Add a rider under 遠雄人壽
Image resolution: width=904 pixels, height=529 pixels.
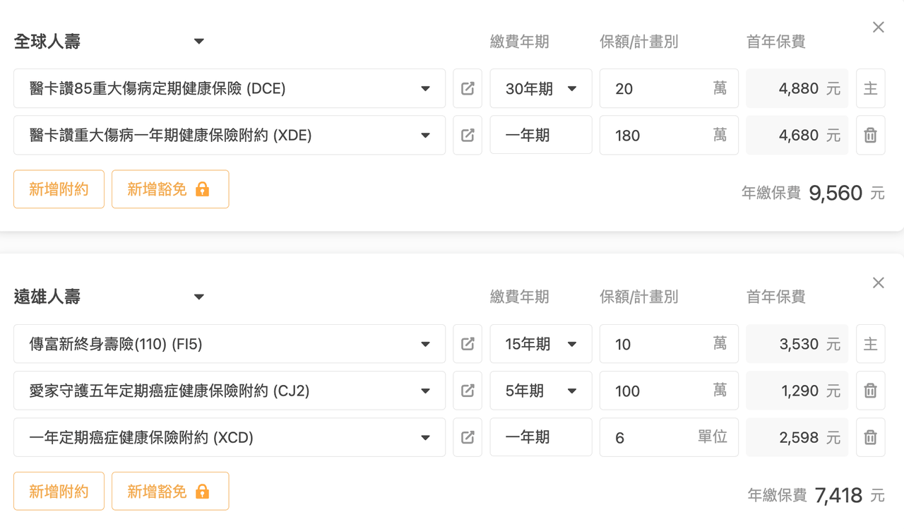pyautogui.click(x=59, y=491)
